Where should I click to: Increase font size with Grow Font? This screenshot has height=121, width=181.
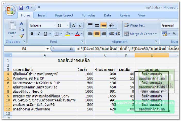coord(74,25)
